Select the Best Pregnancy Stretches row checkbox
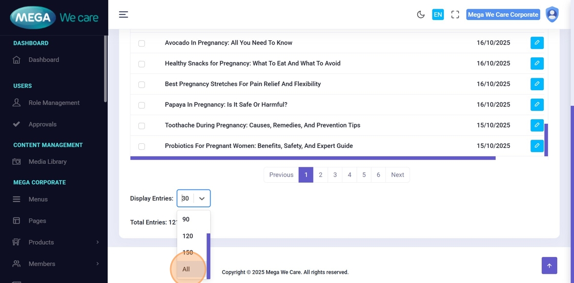 tap(141, 84)
